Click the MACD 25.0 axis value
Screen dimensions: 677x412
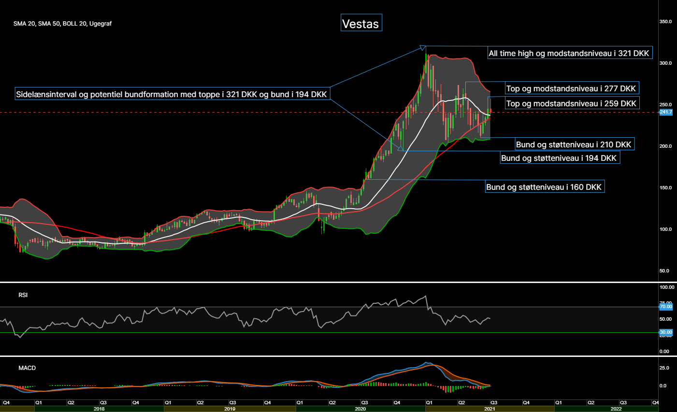coord(664,368)
